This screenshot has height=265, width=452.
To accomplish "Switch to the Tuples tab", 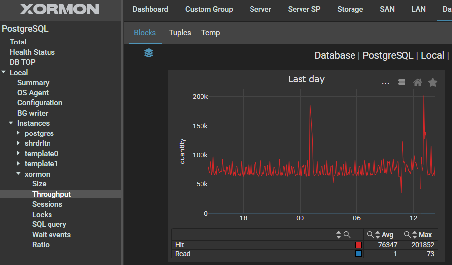I will click(x=180, y=33).
